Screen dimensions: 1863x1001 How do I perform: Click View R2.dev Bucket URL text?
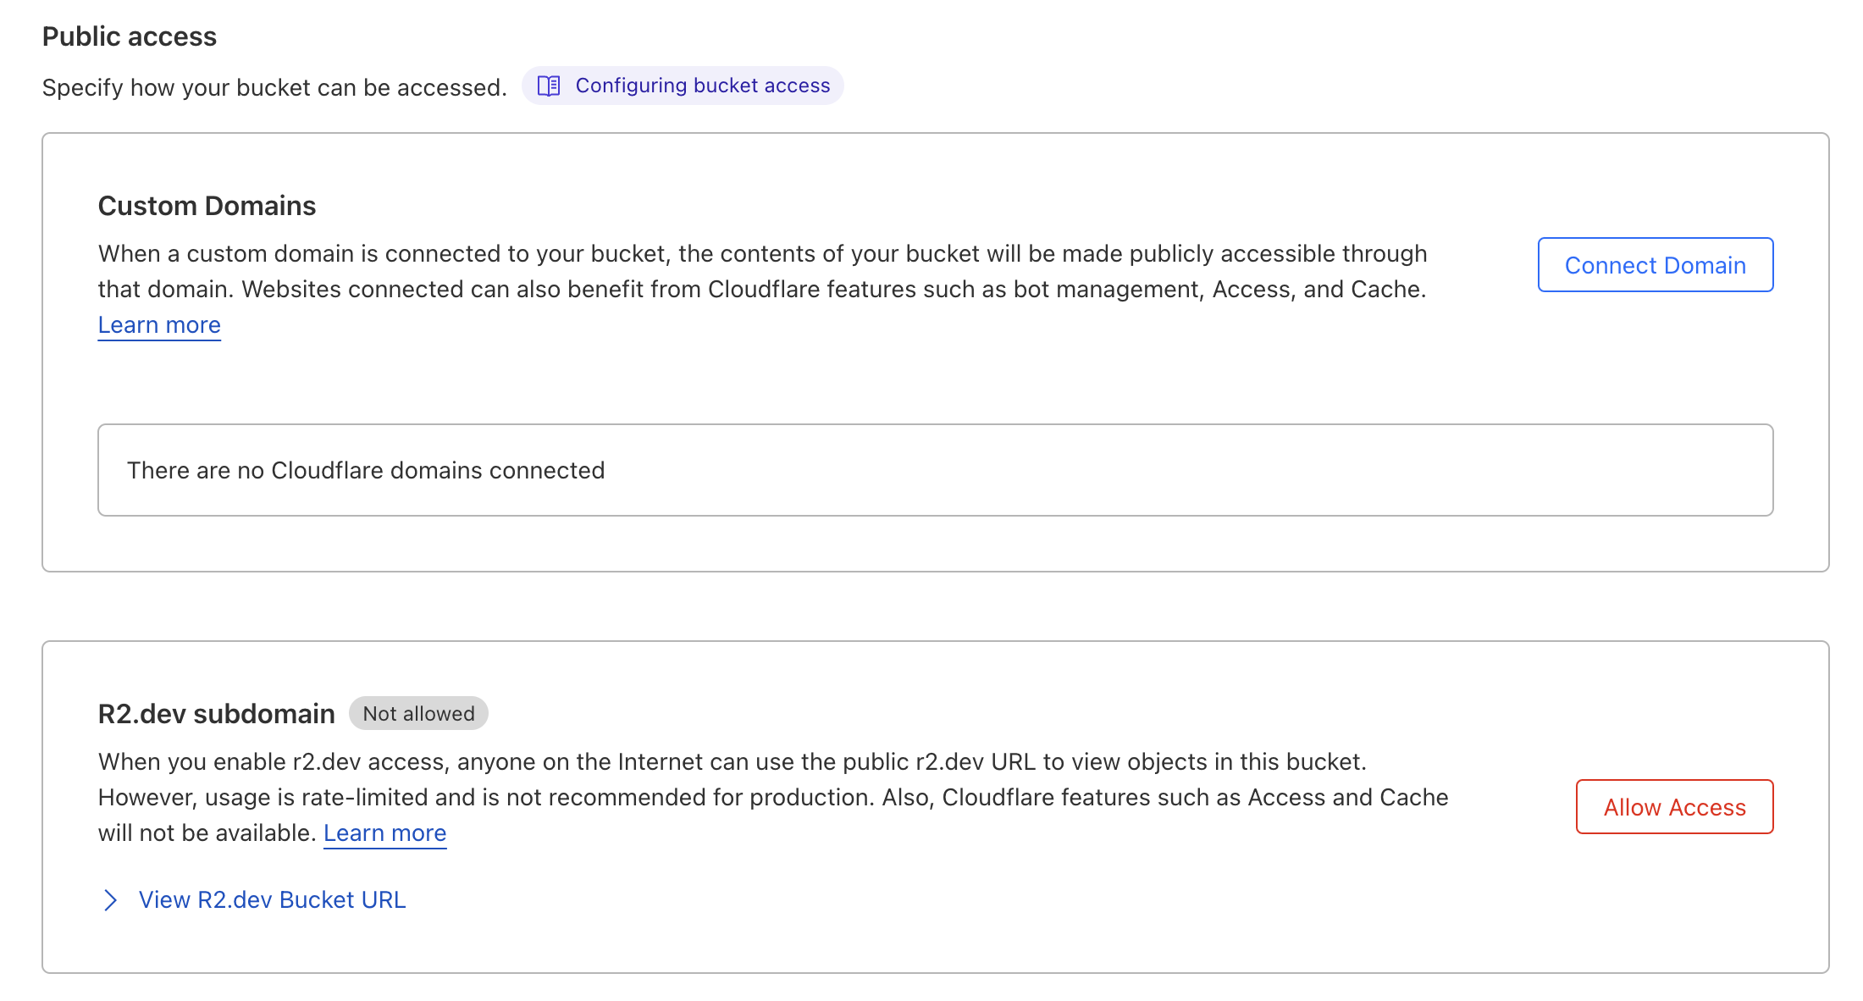click(272, 899)
